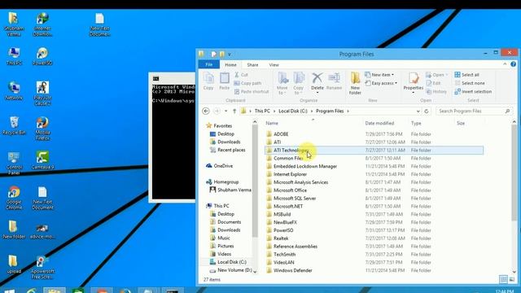The image size is (521, 293).
Task: Switch to the Share ribbon tab
Action: [x=252, y=65]
